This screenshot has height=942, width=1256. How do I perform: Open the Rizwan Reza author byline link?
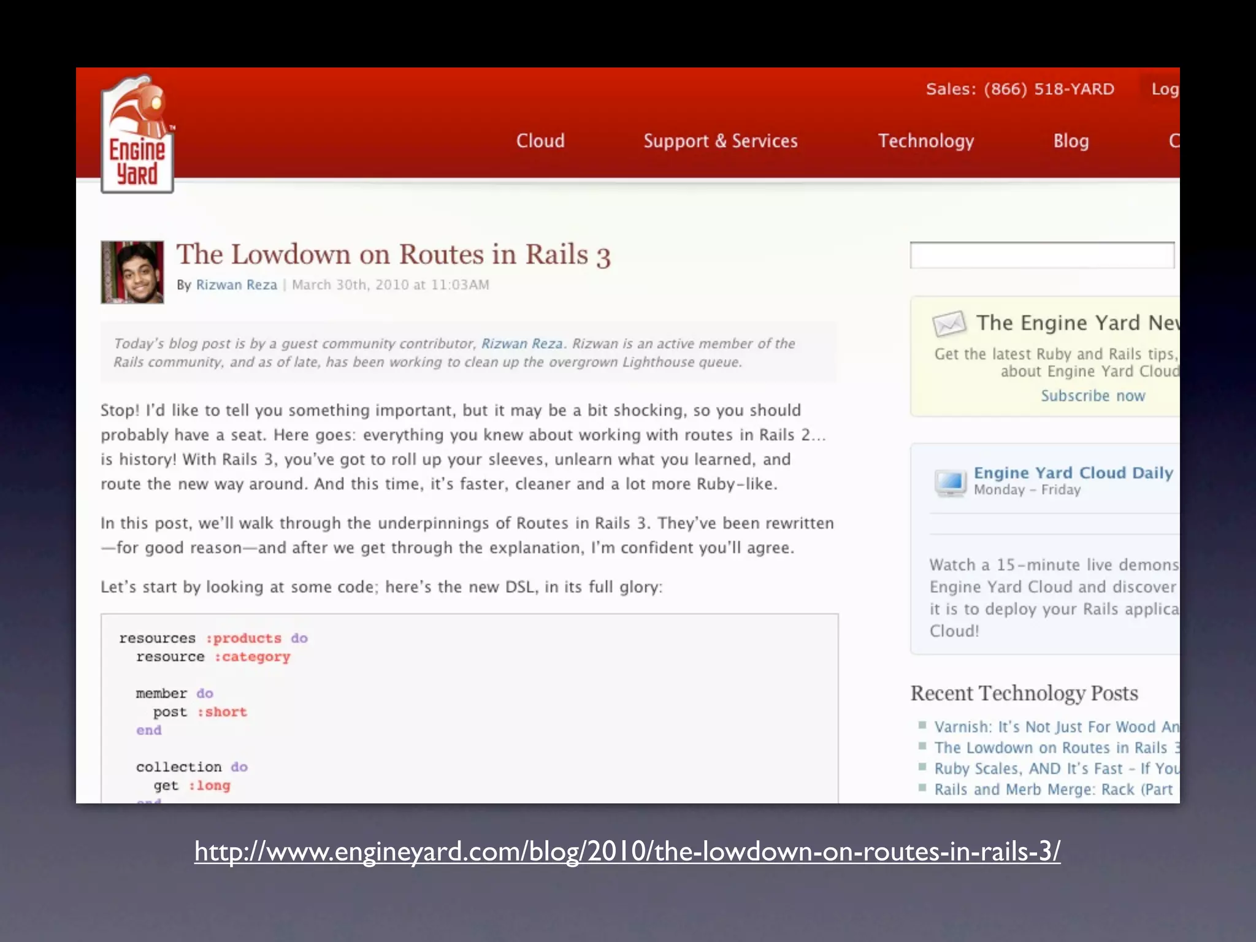[236, 285]
